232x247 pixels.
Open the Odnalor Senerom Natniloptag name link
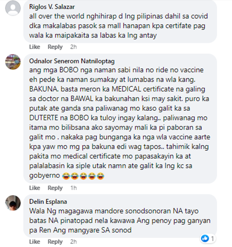click(x=72, y=61)
